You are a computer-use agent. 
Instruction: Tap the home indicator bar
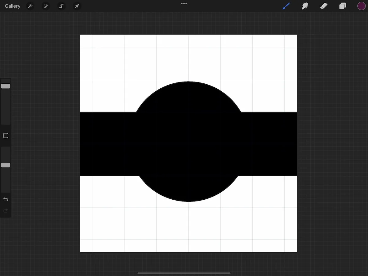(184, 273)
